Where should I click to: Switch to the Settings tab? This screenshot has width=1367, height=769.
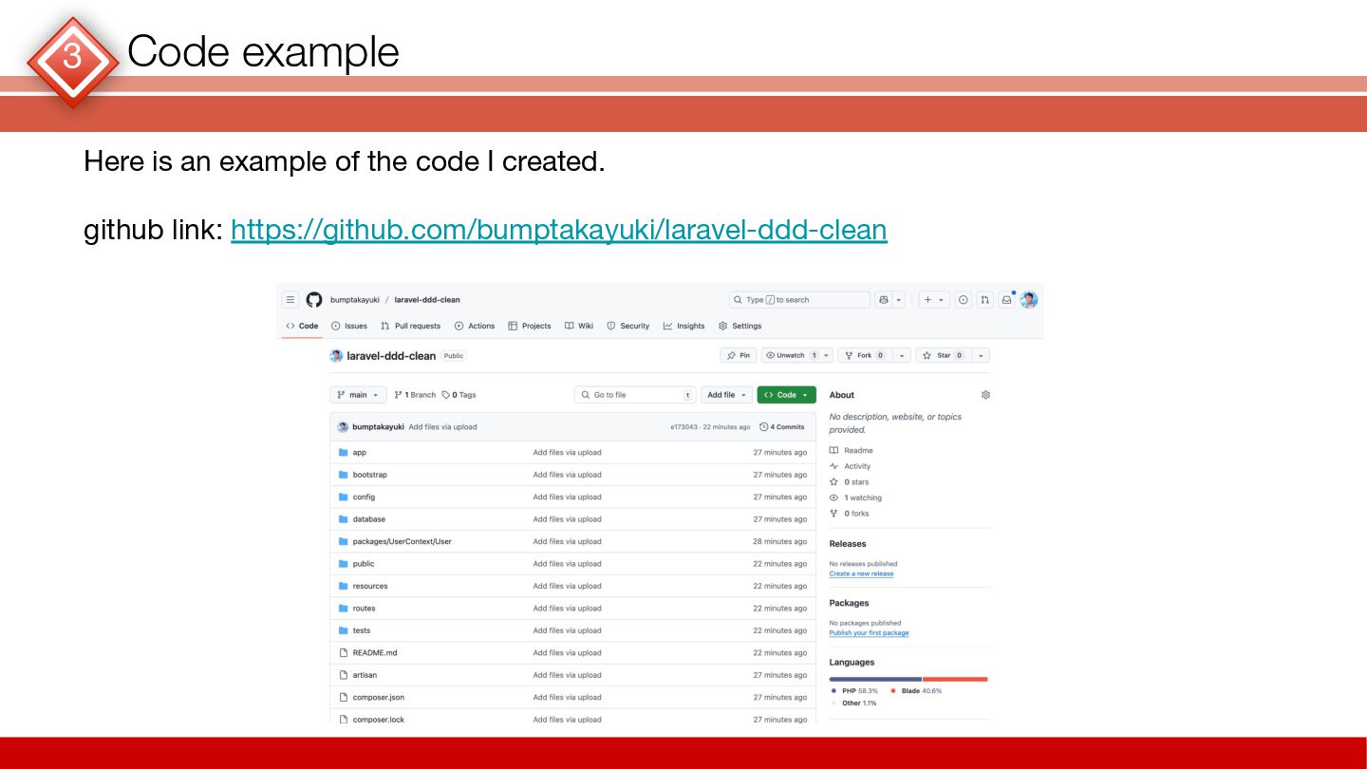(x=740, y=326)
